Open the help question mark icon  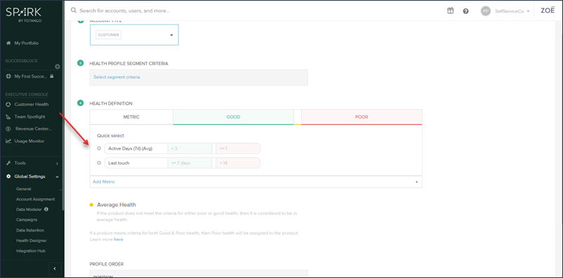[x=465, y=11]
